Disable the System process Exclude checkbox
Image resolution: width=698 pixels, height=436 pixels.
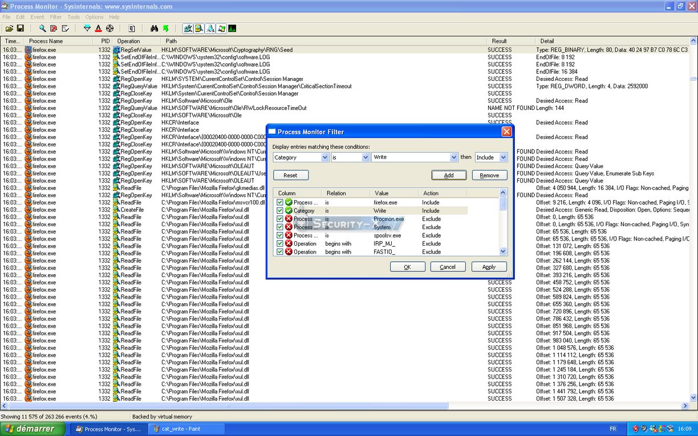280,227
